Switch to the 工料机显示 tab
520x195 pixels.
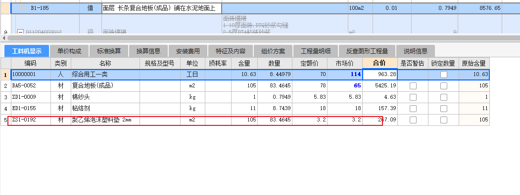pos(27,51)
